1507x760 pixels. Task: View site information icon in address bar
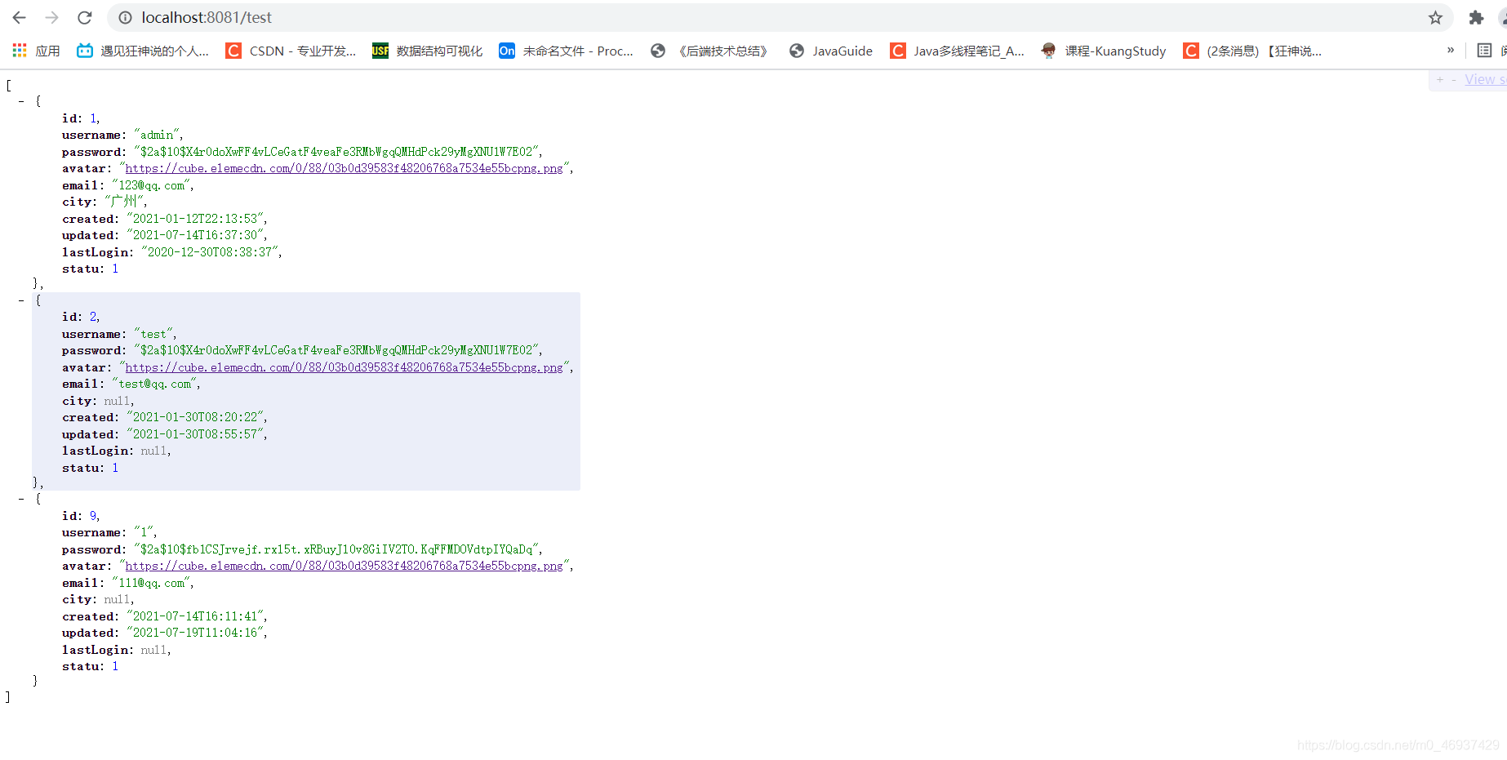click(125, 17)
